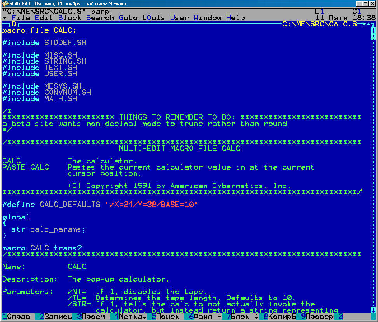Select the Window menu
Screen dimensions: 378x322
coord(207,18)
